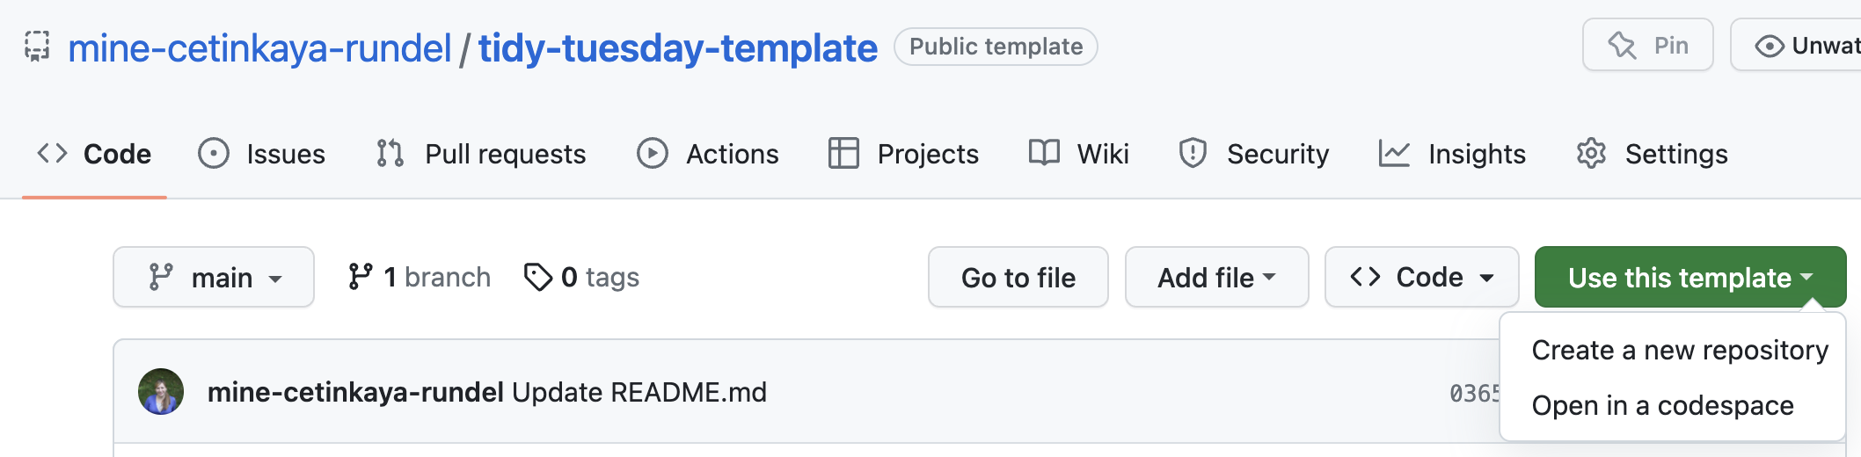Open the tidy-tuesday-template repository link
This screenshot has height=457, width=1861.
click(678, 47)
